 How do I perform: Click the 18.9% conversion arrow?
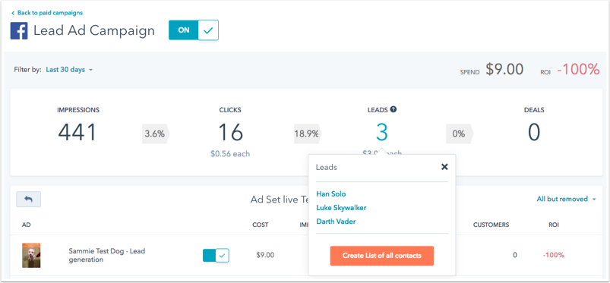point(308,134)
